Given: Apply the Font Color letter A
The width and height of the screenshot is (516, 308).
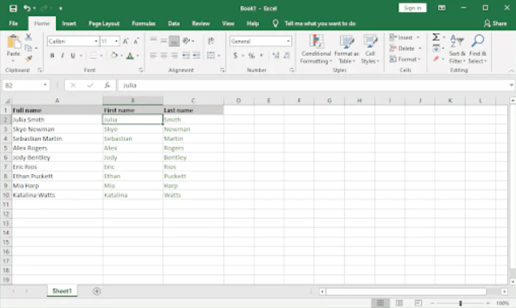Looking at the screenshot, I should click(x=131, y=56).
